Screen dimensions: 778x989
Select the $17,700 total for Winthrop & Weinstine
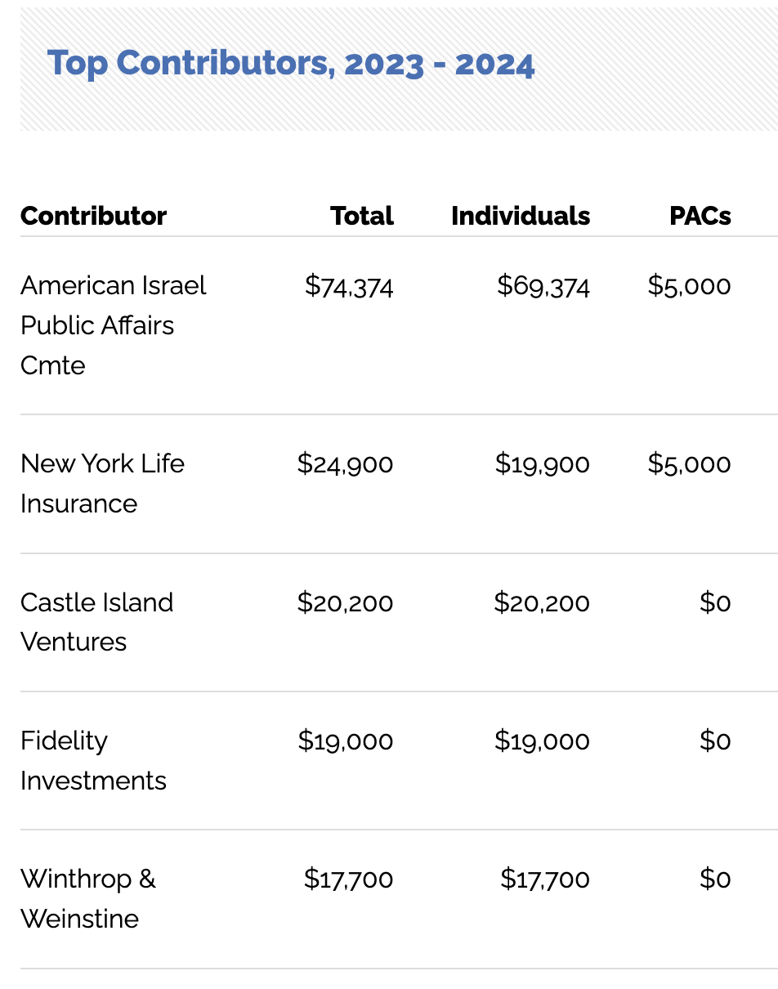(348, 879)
